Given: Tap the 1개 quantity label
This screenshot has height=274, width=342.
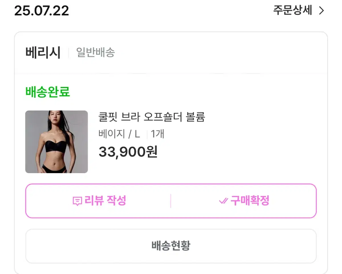Looking at the screenshot, I should pyautogui.click(x=158, y=134).
